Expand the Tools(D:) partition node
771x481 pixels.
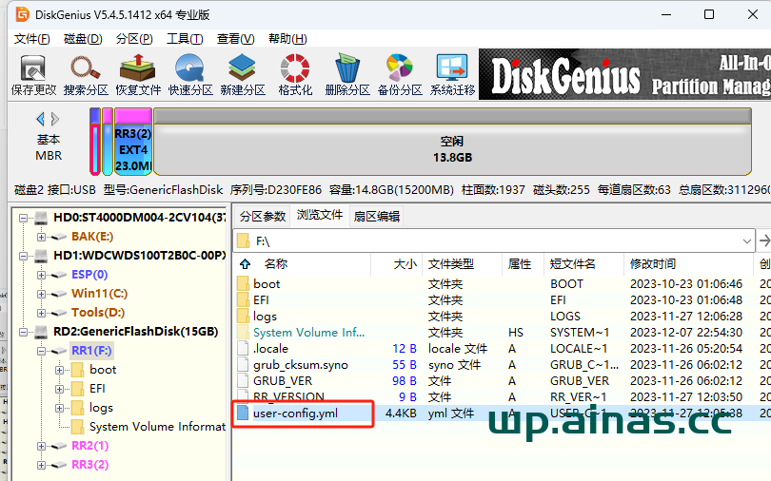point(41,313)
